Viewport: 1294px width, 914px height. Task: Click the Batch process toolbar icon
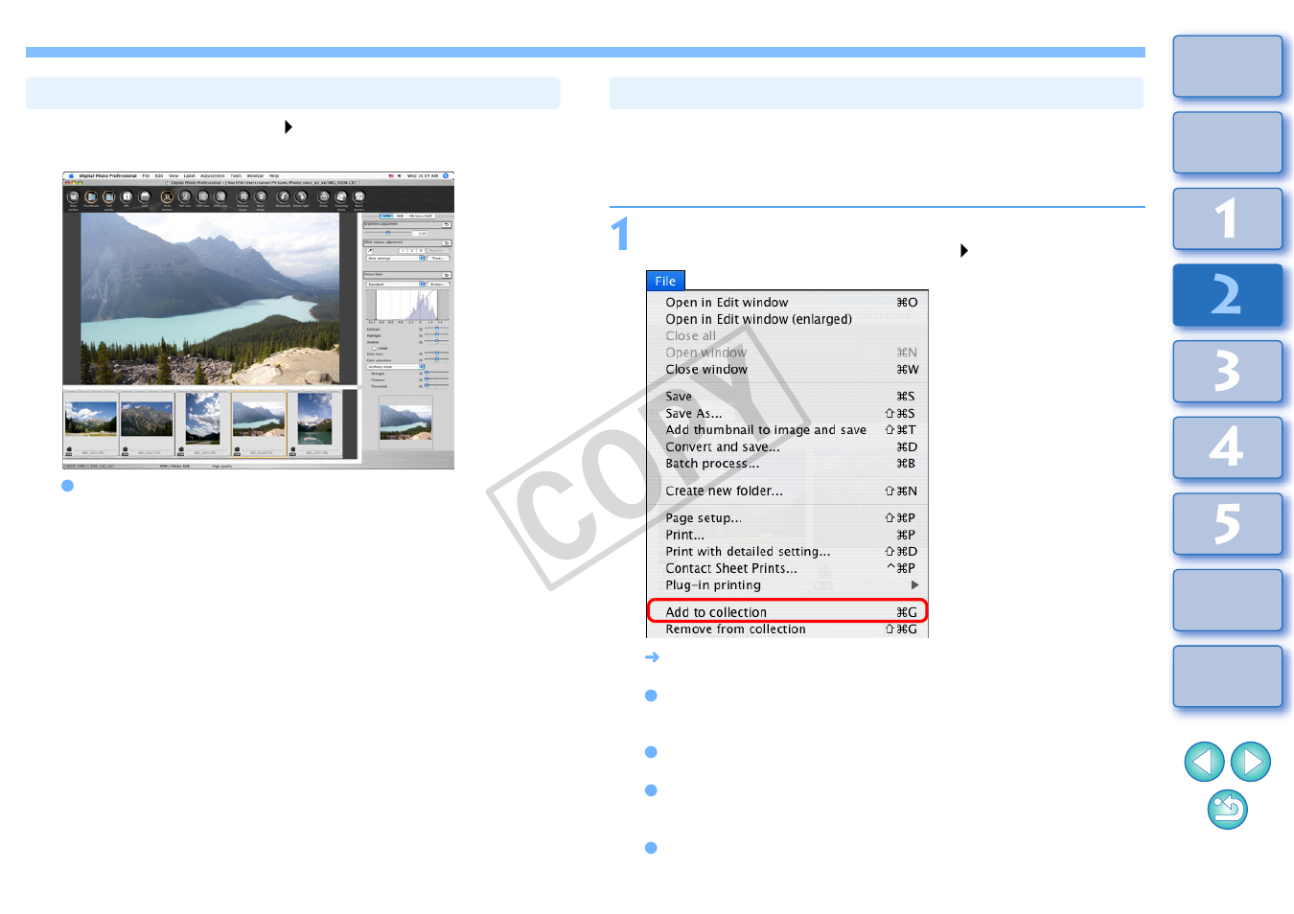[x=359, y=197]
